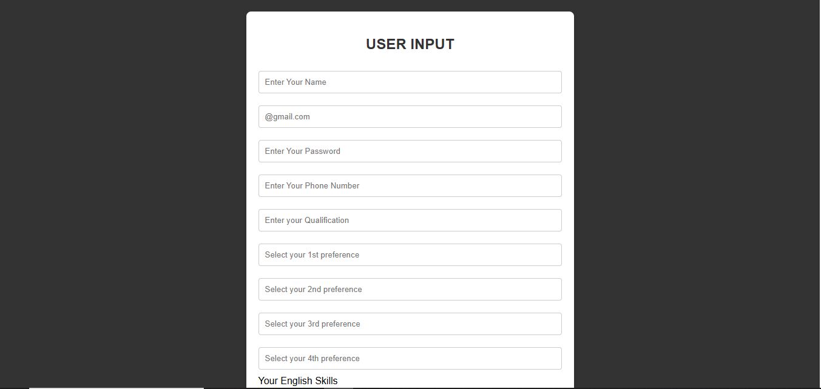The image size is (821, 389).
Task: Click the white form card background
Action: coord(410,61)
